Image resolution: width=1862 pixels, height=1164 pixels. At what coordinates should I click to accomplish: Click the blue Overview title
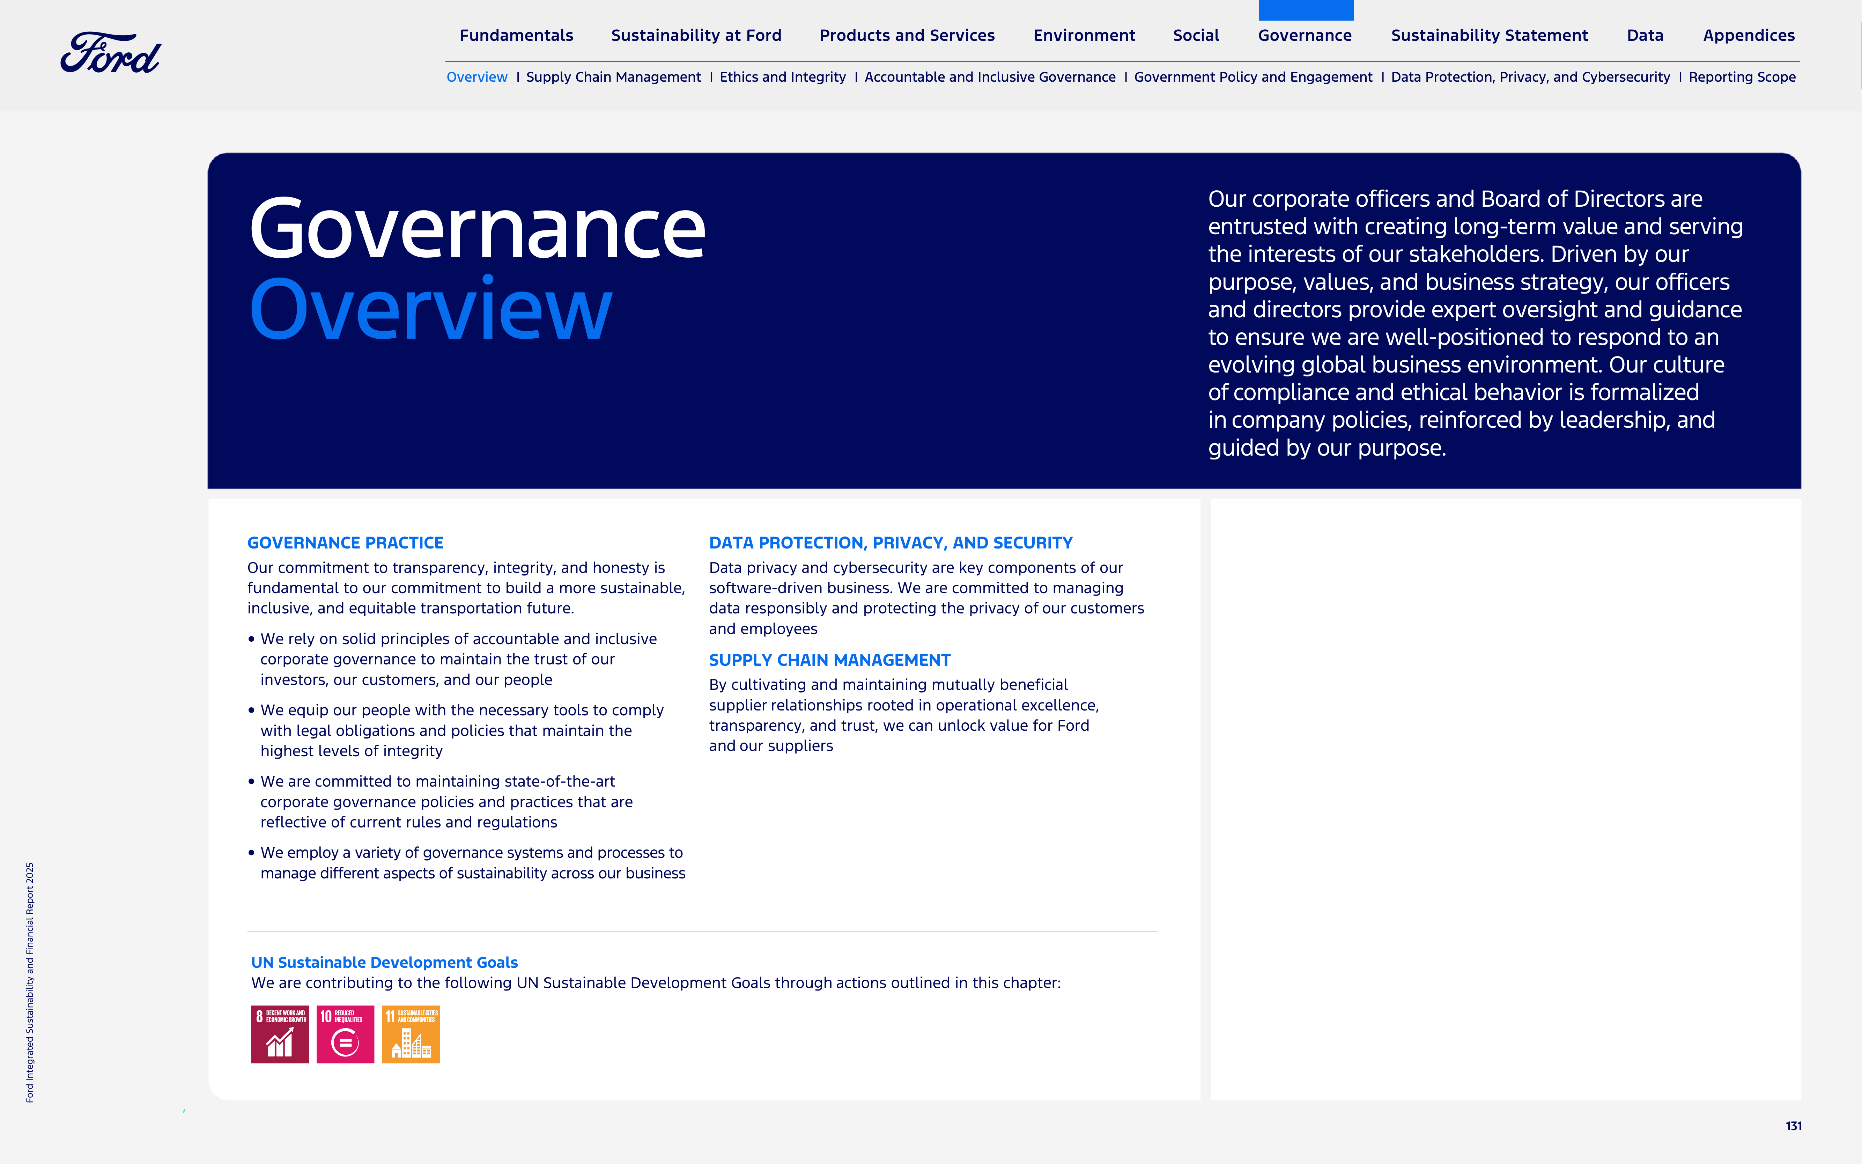pyautogui.click(x=430, y=308)
